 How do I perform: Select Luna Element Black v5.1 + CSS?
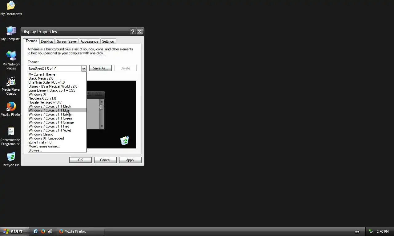tap(57, 90)
